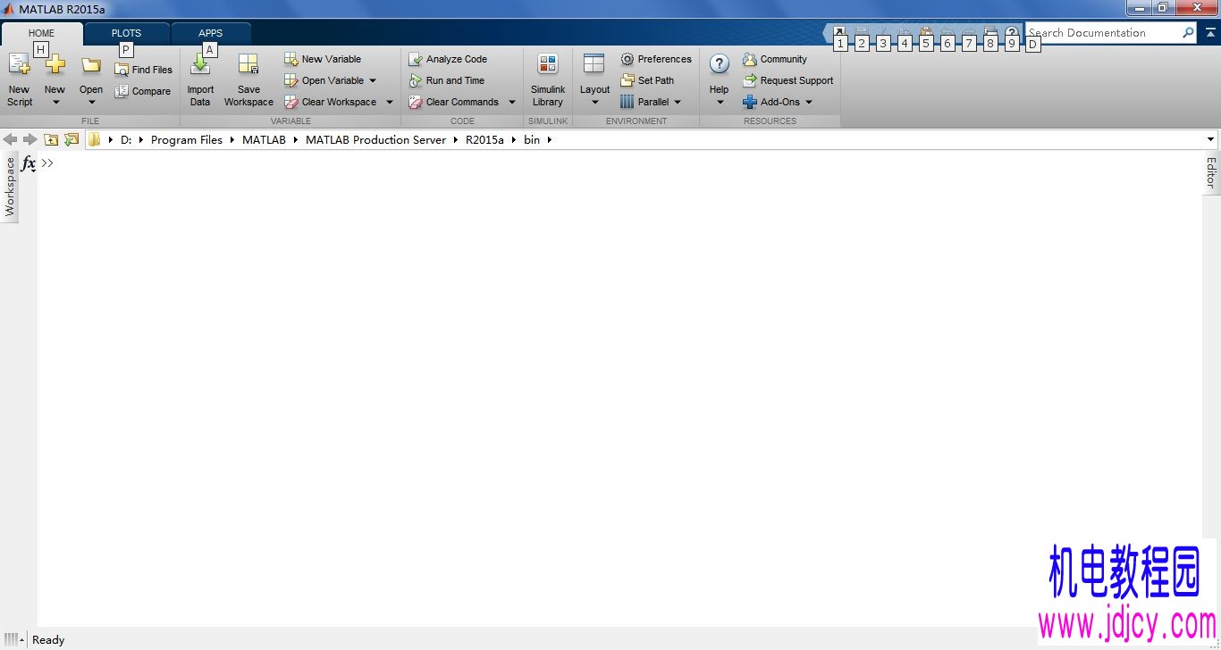The width and height of the screenshot is (1221, 650).
Task: Expand the status bar busy arrow
Action: [21, 640]
